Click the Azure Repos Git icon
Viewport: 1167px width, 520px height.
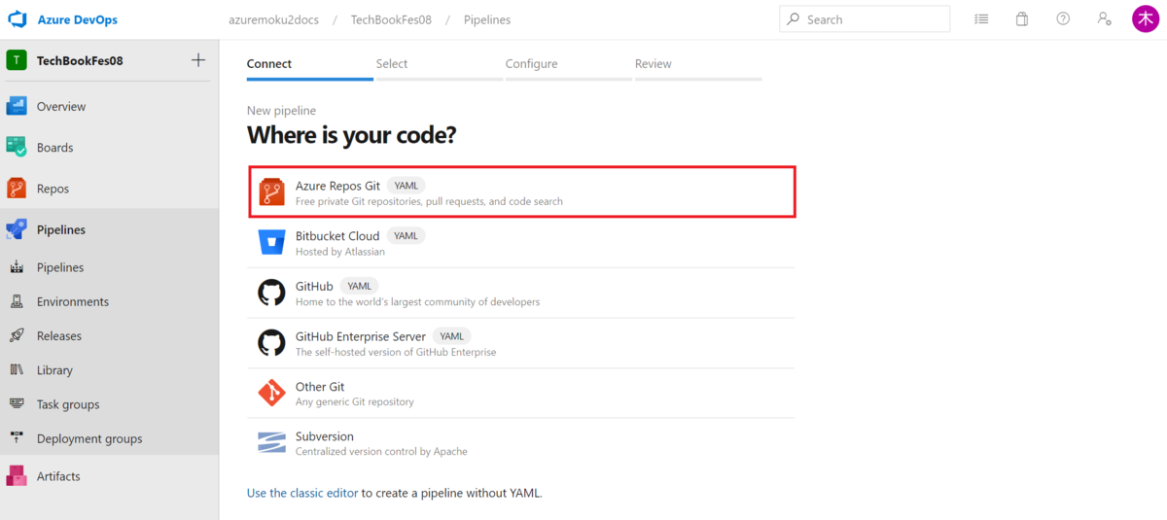coord(271,191)
